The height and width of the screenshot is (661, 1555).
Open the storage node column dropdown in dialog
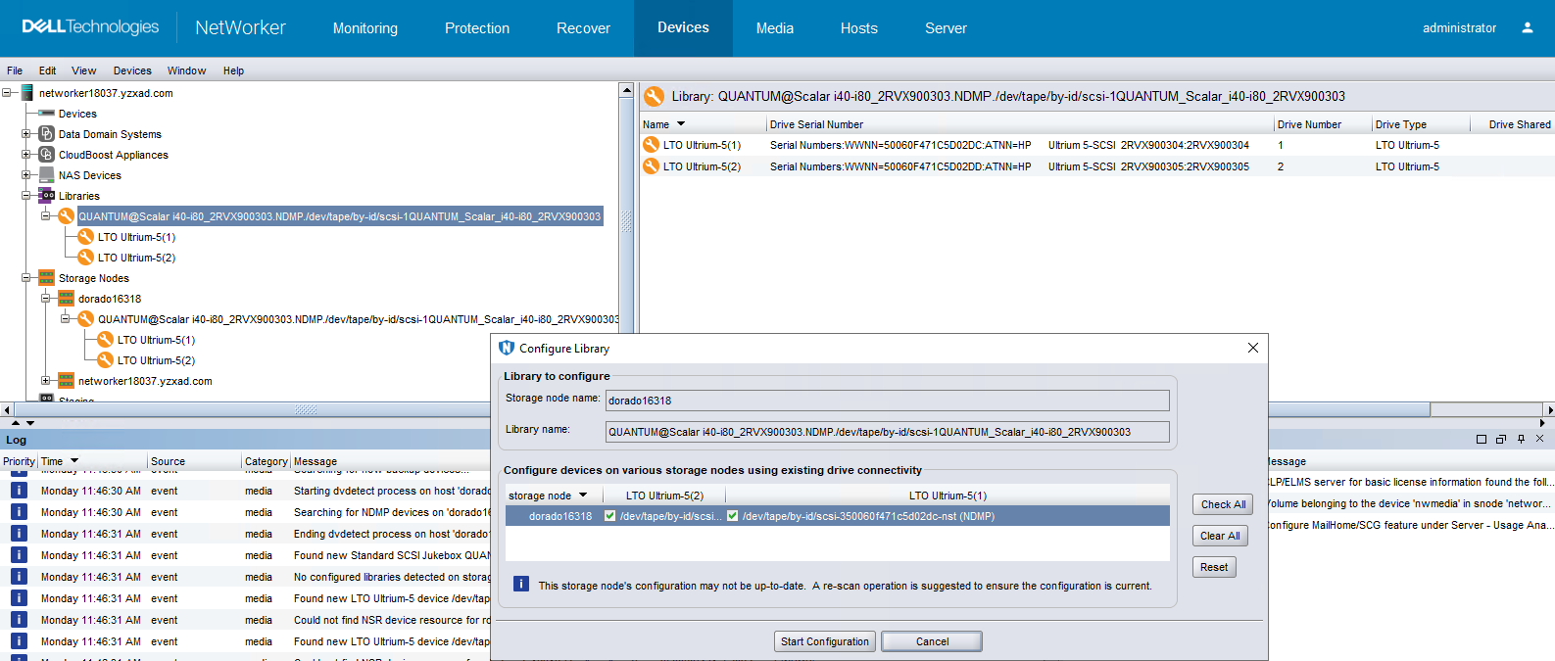[x=583, y=496]
